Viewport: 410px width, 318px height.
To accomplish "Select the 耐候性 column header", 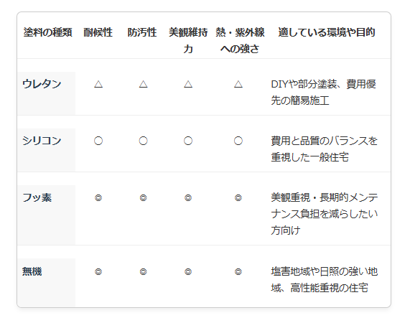I will 98,32.
